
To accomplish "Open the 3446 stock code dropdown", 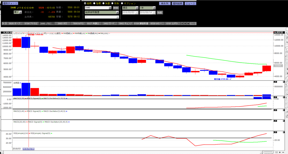I will pyautogui.click(x=110, y=8).
